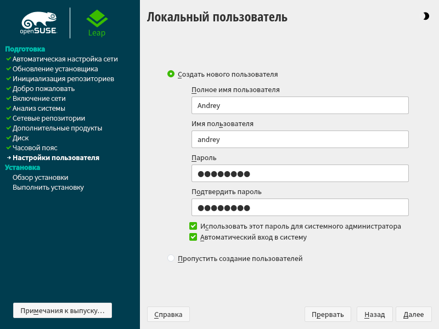The width and height of the screenshot is (439, 329).
Task: Click 'Обзор установки' step
Action: pyautogui.click(x=40, y=177)
